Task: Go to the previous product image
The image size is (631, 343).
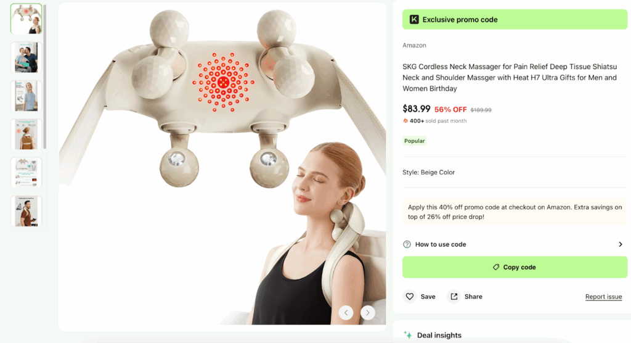Action: point(346,313)
